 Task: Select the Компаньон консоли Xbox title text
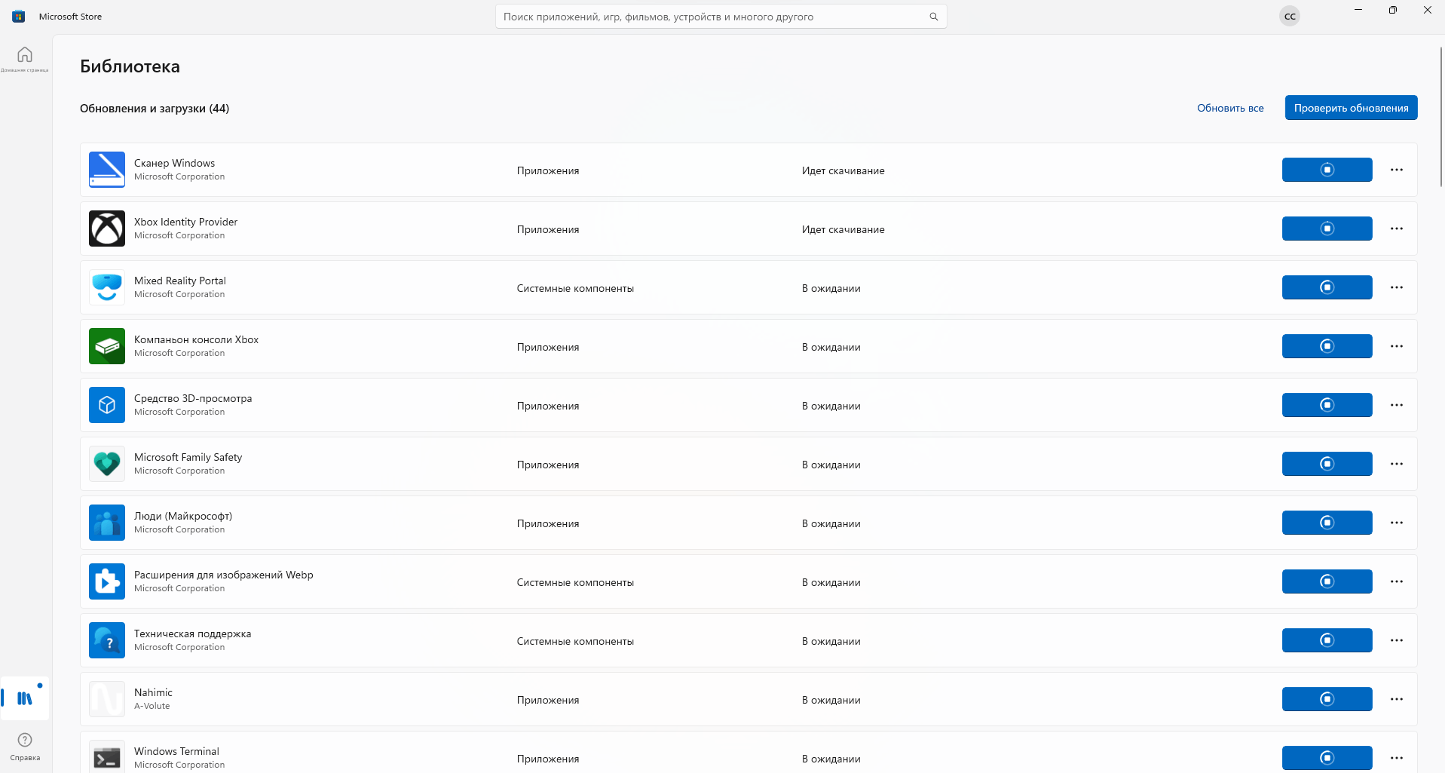(196, 339)
